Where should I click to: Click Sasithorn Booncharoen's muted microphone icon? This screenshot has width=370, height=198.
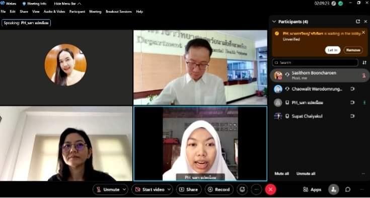pyautogui.click(x=364, y=75)
